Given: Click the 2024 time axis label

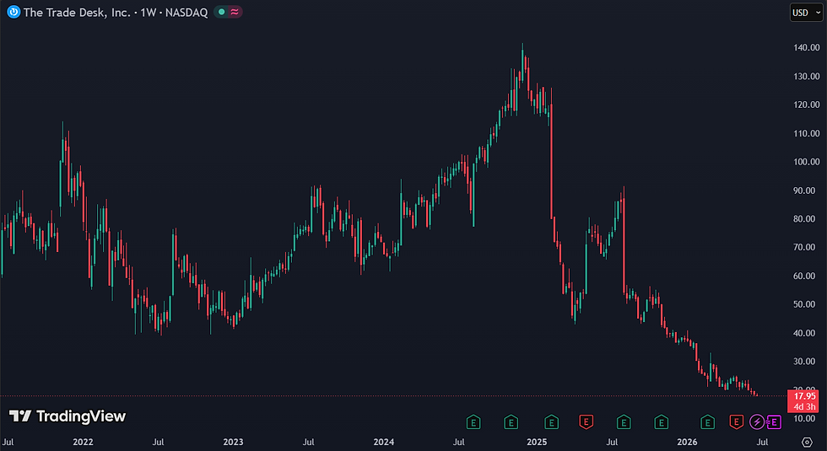Looking at the screenshot, I should point(383,442).
